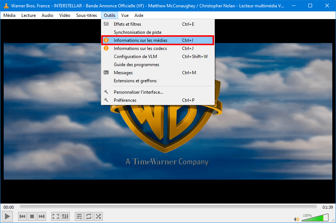This screenshot has height=223, width=336.
Task: Toggle loop playback mode
Action: (89, 216)
